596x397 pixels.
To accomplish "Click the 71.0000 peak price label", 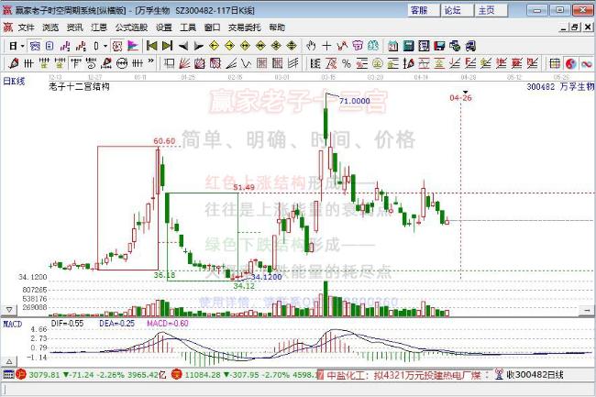I will (354, 101).
